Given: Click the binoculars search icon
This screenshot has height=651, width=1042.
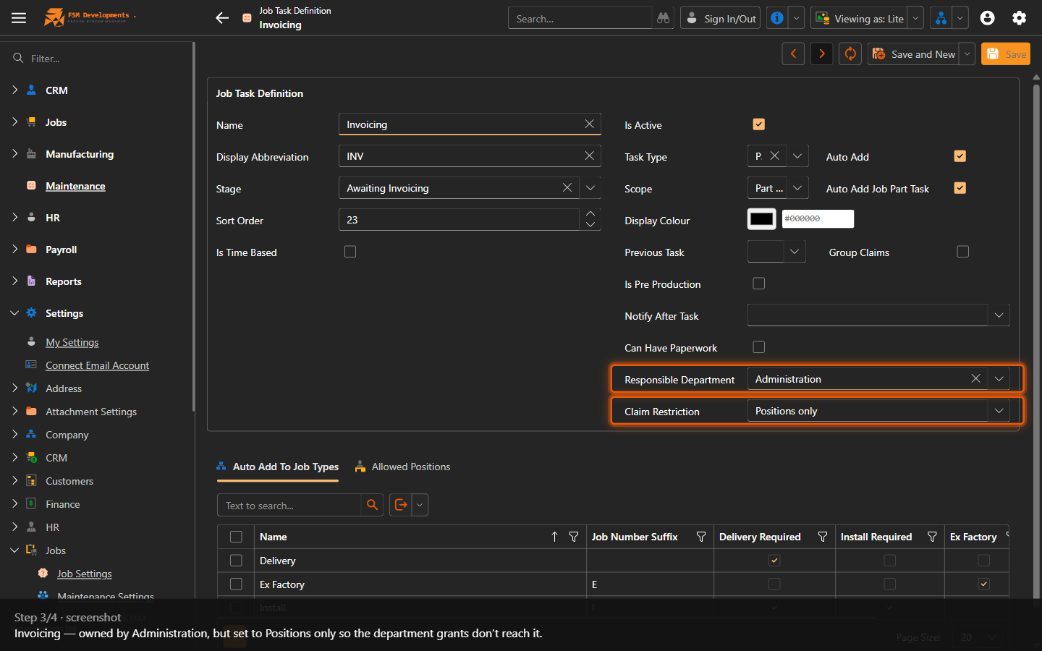Looking at the screenshot, I should point(664,18).
